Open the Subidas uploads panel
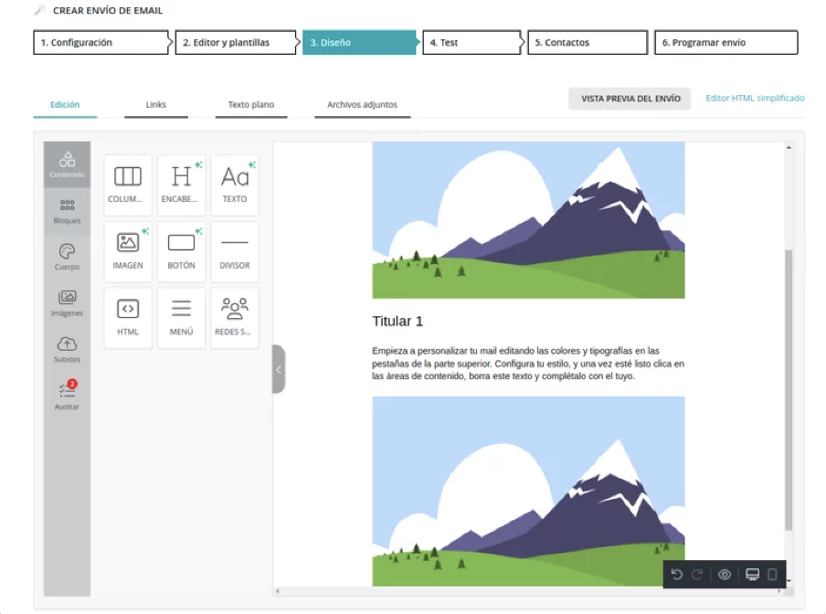 pos(67,350)
